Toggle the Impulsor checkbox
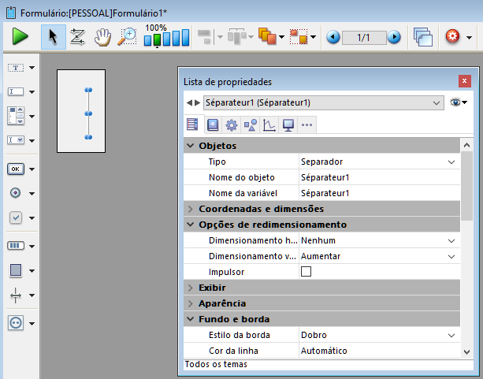Image resolution: width=483 pixels, height=379 pixels. click(307, 272)
